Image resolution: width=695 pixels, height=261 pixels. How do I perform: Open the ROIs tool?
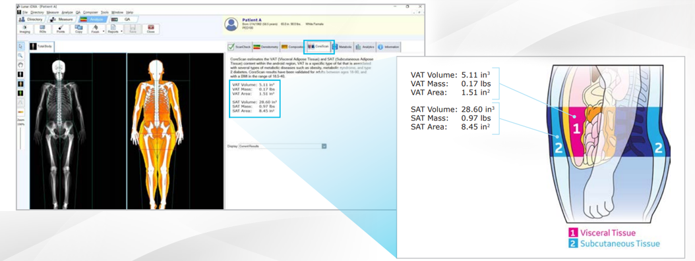coord(43,29)
